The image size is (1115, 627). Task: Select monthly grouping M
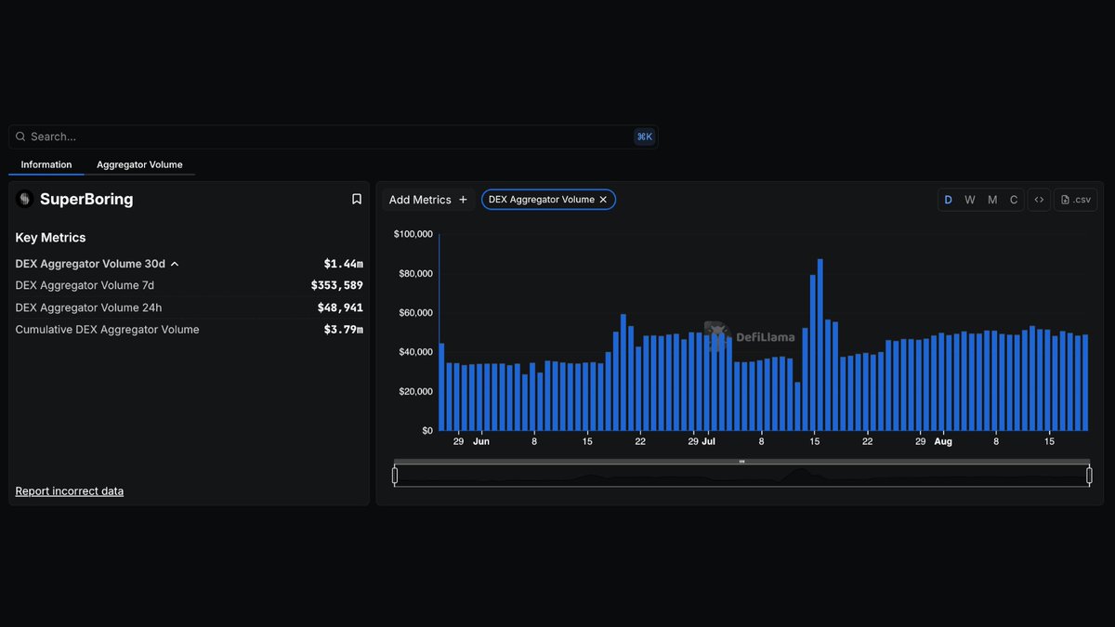coord(992,200)
